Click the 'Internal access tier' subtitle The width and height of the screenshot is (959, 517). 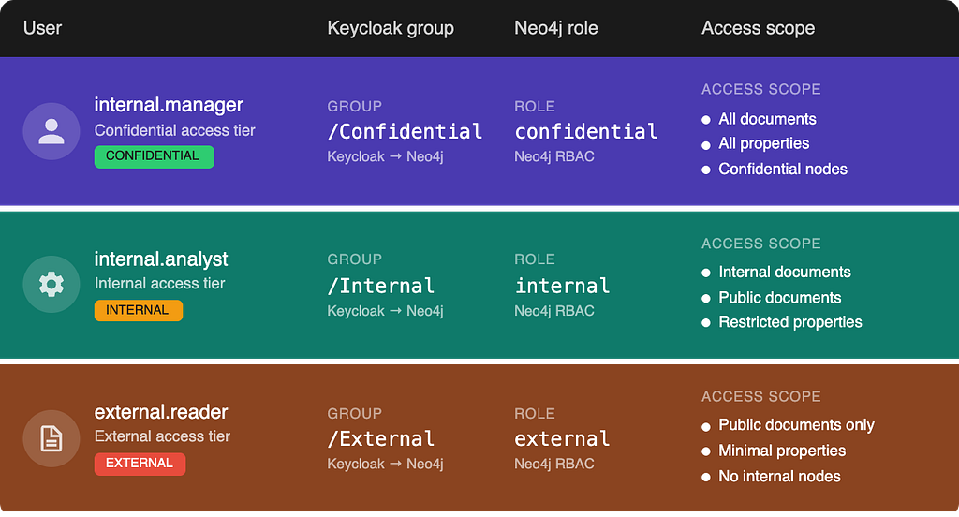click(x=159, y=283)
